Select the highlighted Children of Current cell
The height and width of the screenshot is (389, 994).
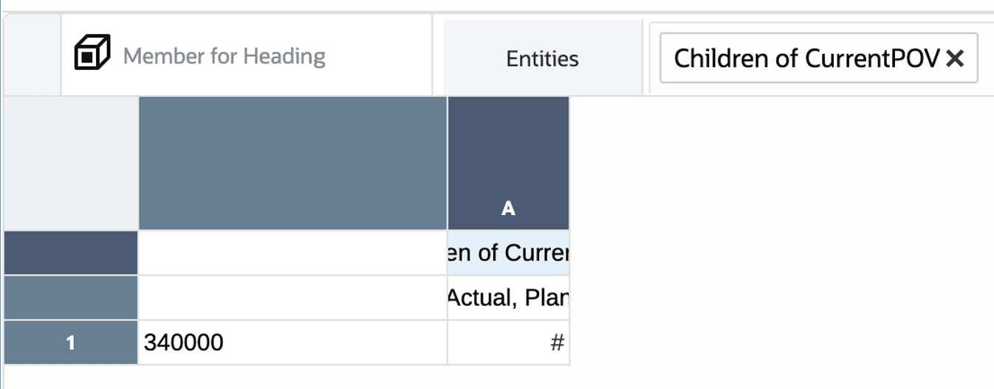pyautogui.click(x=508, y=253)
